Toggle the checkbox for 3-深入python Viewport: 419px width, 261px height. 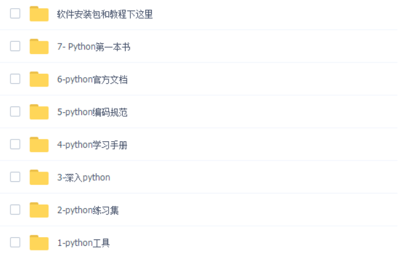click(15, 177)
